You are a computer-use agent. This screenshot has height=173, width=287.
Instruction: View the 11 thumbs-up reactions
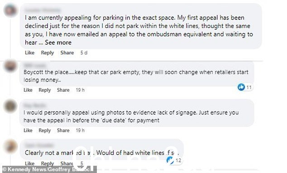point(245,87)
